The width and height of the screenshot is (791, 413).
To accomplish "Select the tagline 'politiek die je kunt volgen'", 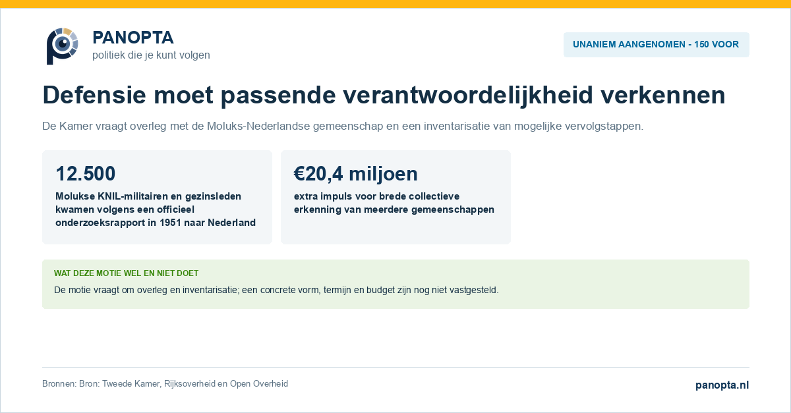I will coord(151,55).
